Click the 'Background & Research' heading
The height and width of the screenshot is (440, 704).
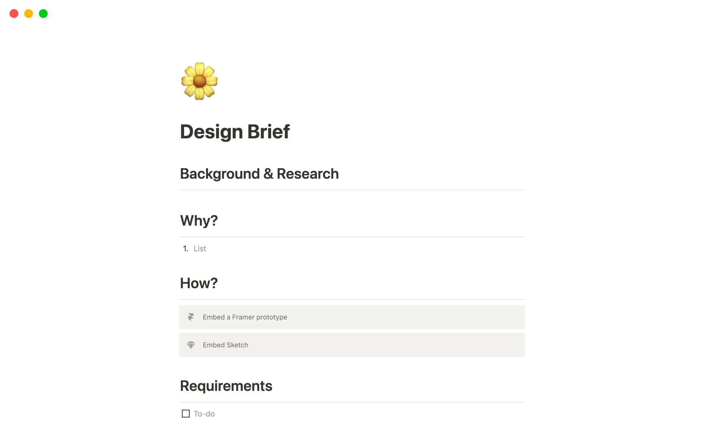pyautogui.click(x=259, y=173)
